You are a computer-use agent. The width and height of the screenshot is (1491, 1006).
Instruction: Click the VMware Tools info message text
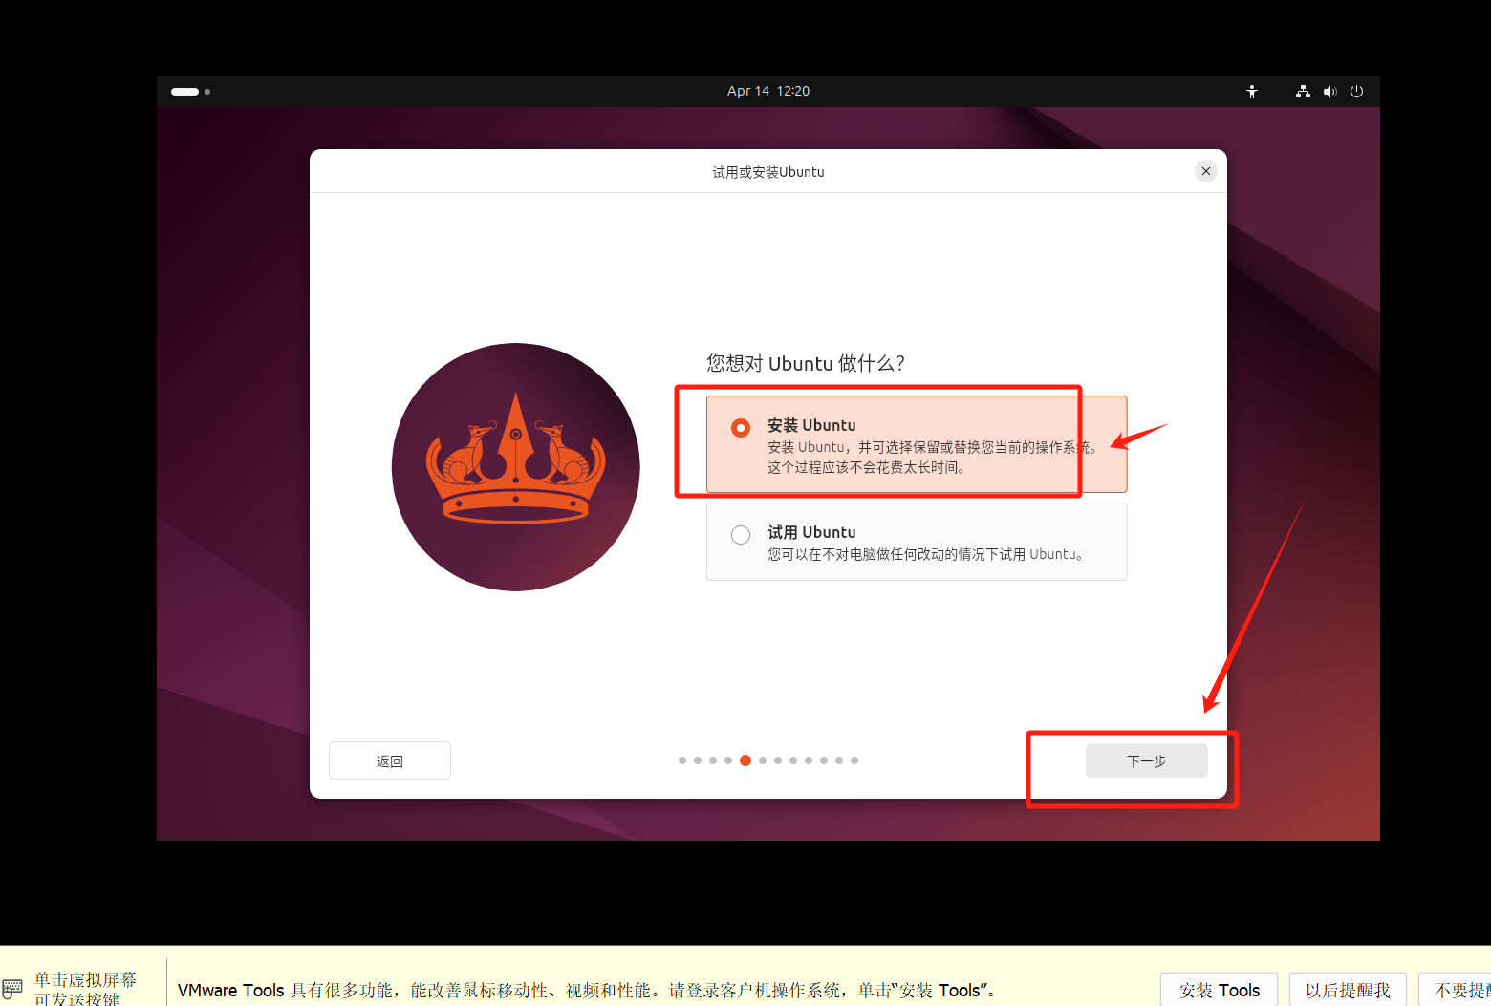tap(589, 991)
